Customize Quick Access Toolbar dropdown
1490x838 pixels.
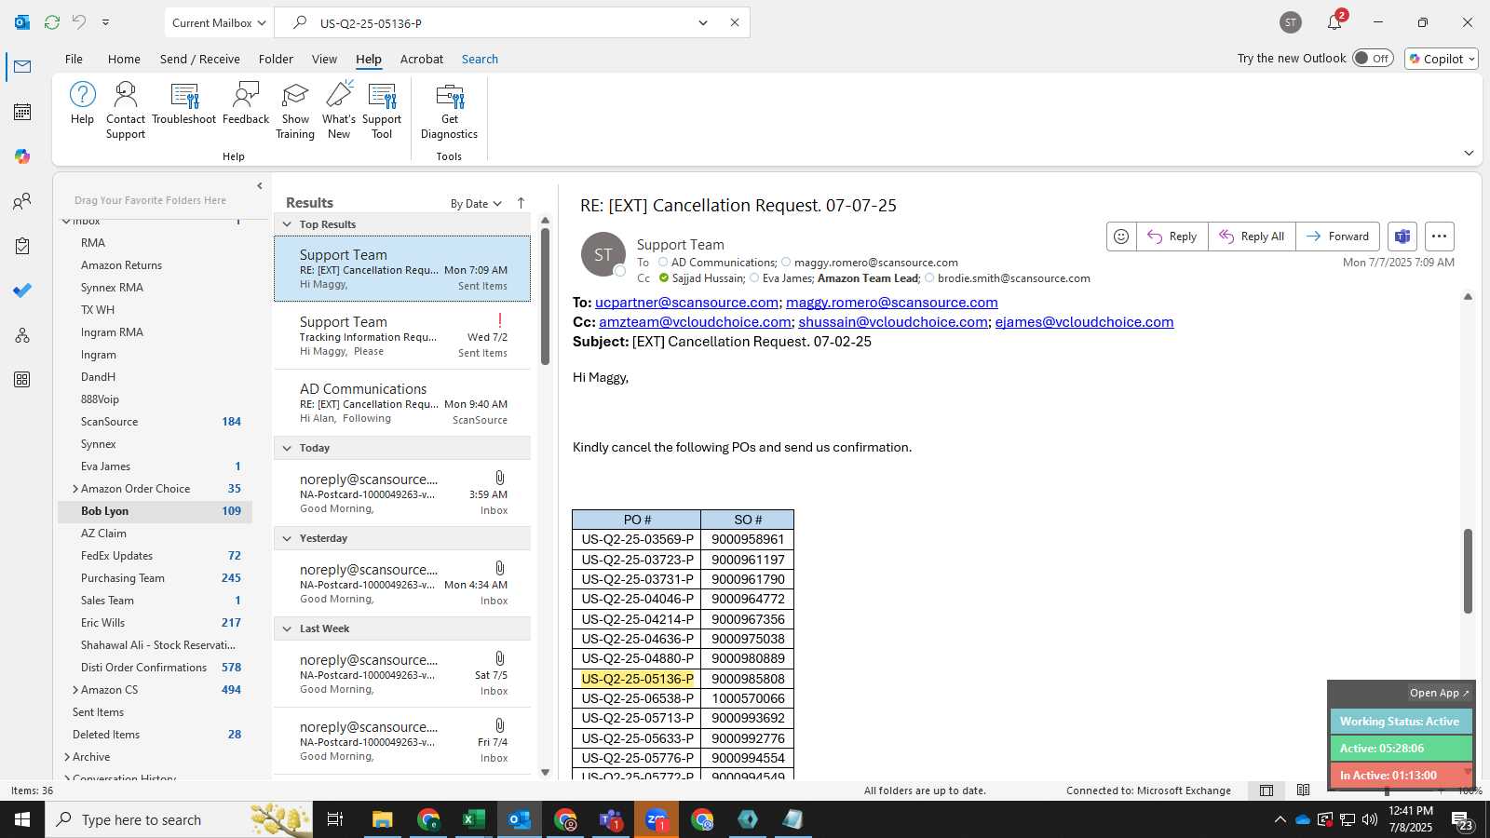pyautogui.click(x=105, y=22)
